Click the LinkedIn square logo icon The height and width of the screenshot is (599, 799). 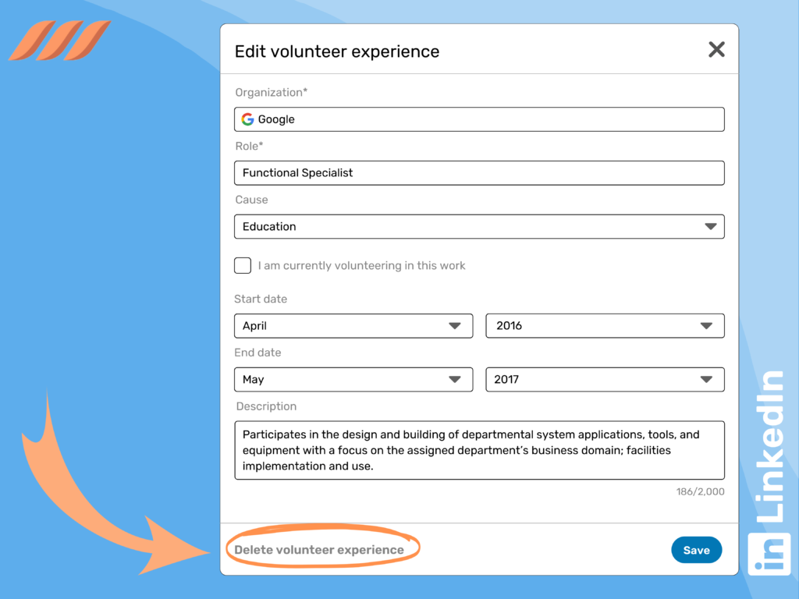769,555
